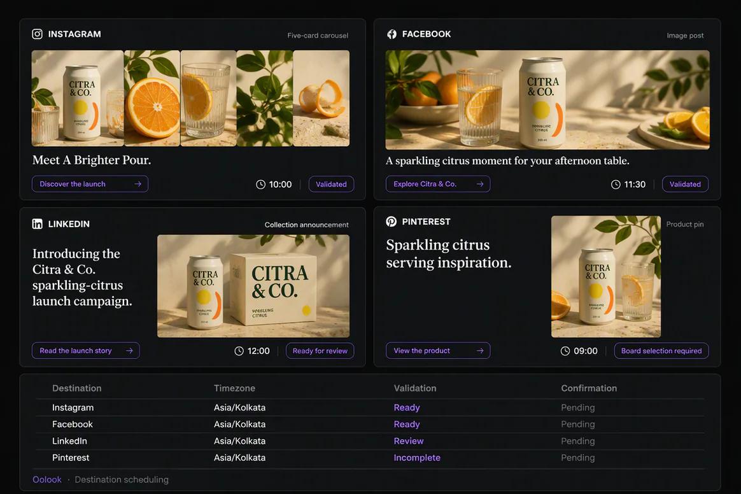This screenshot has height=494, width=741.
Task: Click the clock icon beside 10:00
Action: [260, 185]
